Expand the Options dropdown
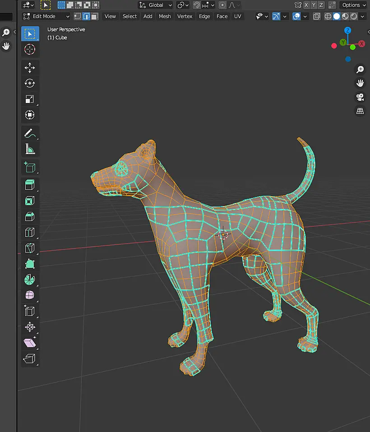Screen dimensions: 370x432 353,5
